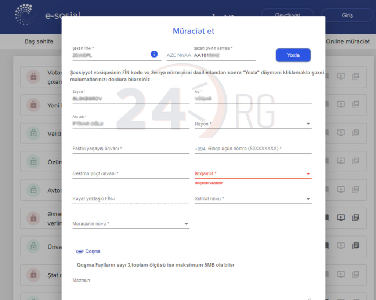The width and height of the screenshot is (376, 300).
Task: Click the video icon in the Əmə row
Action: pyautogui.click(x=341, y=217)
